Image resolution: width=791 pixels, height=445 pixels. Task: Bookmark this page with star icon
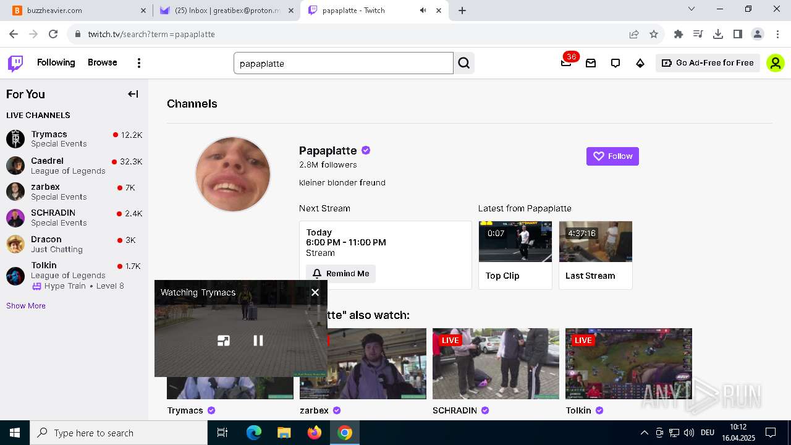pyautogui.click(x=654, y=34)
